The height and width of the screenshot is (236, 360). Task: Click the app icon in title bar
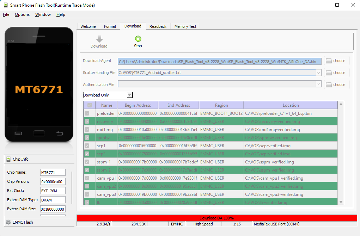[x=5, y=5]
